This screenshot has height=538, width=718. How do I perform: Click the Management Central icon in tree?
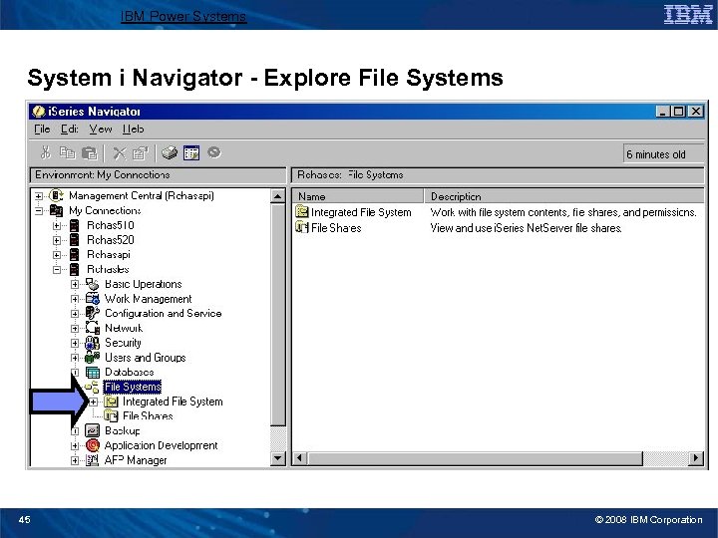point(56,196)
